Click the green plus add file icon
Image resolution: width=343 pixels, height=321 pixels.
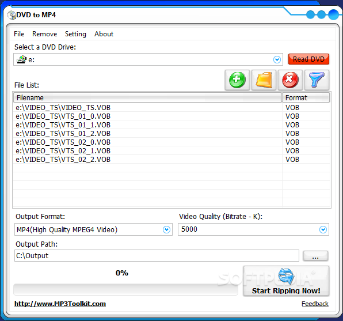237,80
